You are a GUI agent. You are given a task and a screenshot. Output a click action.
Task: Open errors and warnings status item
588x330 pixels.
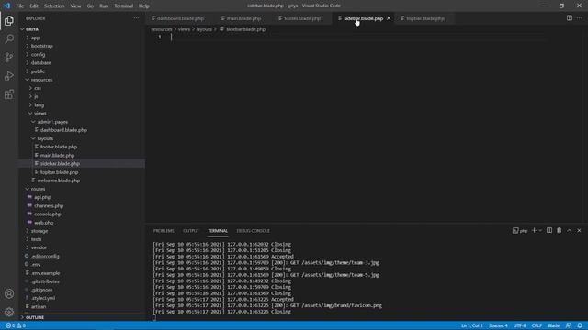16,325
